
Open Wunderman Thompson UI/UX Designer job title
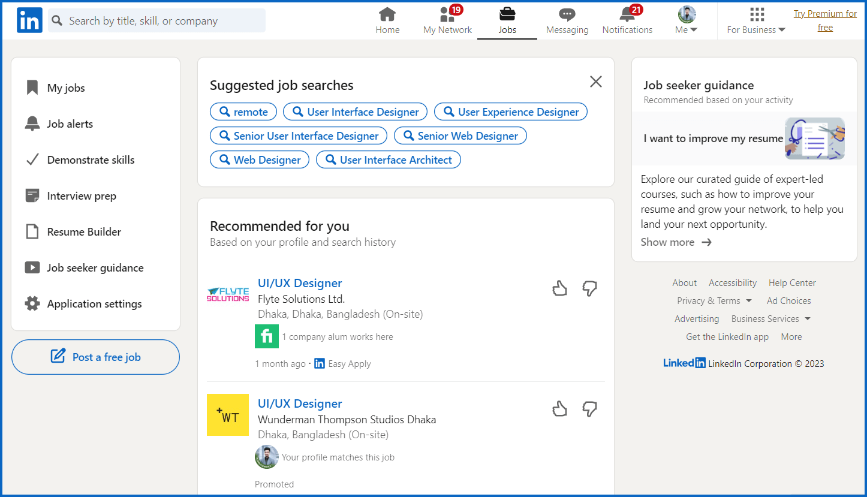pyautogui.click(x=300, y=404)
